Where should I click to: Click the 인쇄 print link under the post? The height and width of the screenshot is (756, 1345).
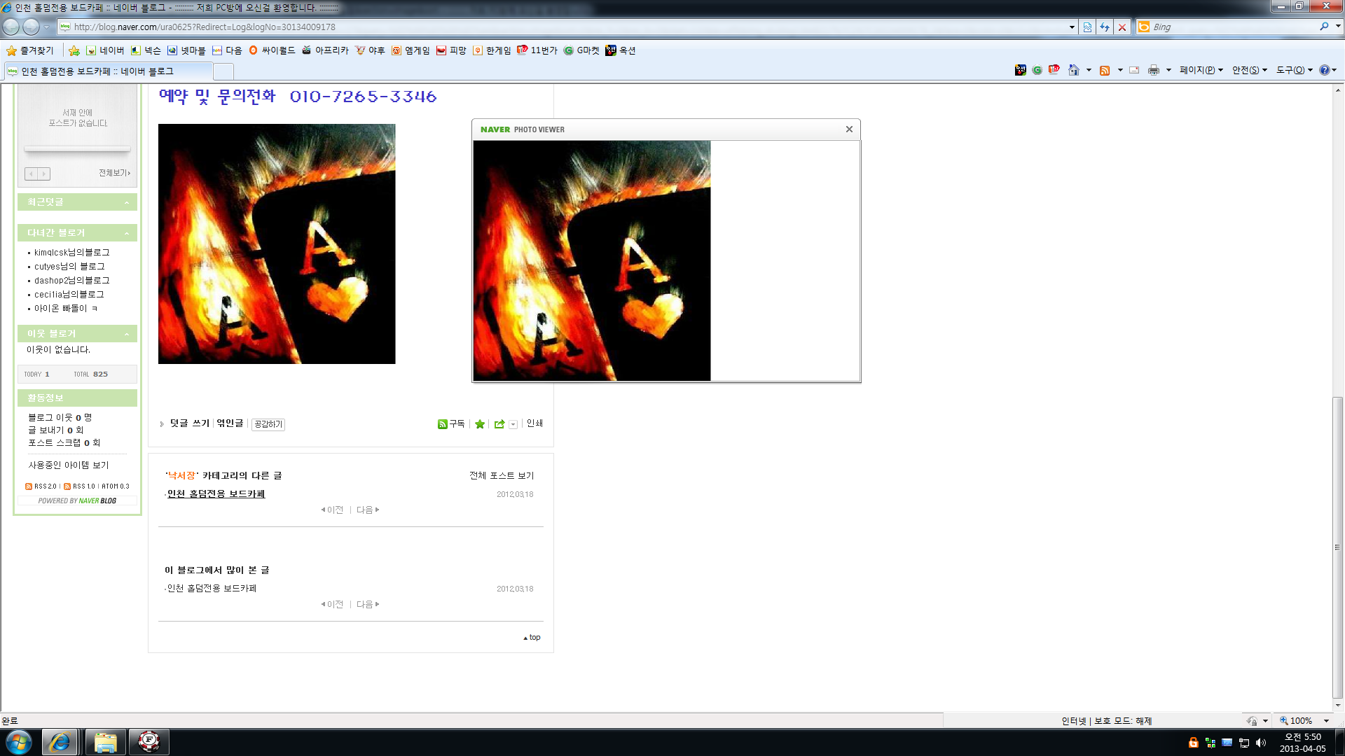click(x=535, y=423)
